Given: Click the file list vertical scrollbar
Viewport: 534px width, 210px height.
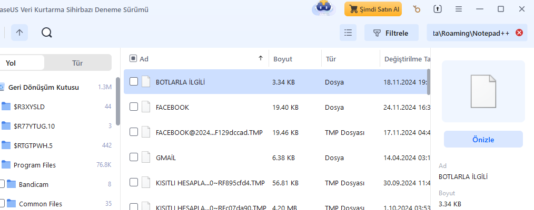Looking at the screenshot, I should (429, 82).
